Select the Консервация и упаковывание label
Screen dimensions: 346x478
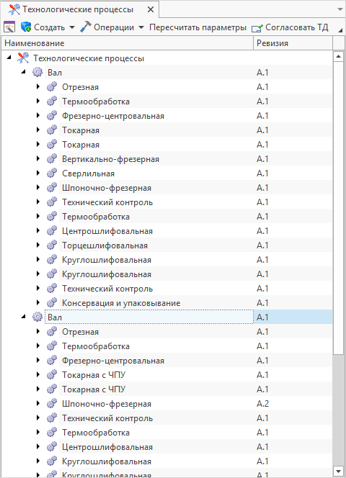(x=121, y=303)
